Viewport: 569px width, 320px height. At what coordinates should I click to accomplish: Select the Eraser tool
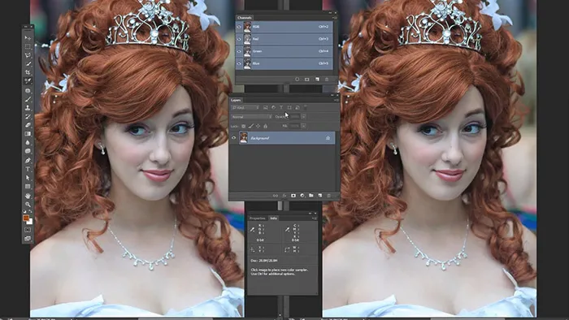click(x=28, y=125)
